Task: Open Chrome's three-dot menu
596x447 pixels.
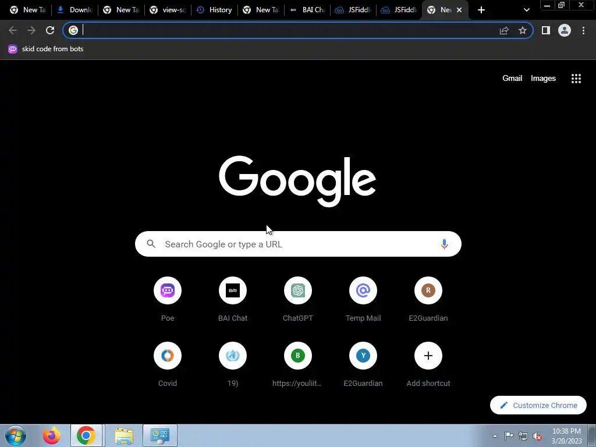Action: 583,30
